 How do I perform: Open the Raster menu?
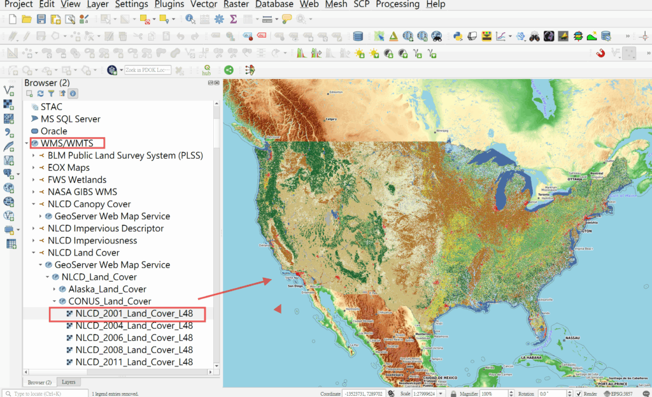236,4
